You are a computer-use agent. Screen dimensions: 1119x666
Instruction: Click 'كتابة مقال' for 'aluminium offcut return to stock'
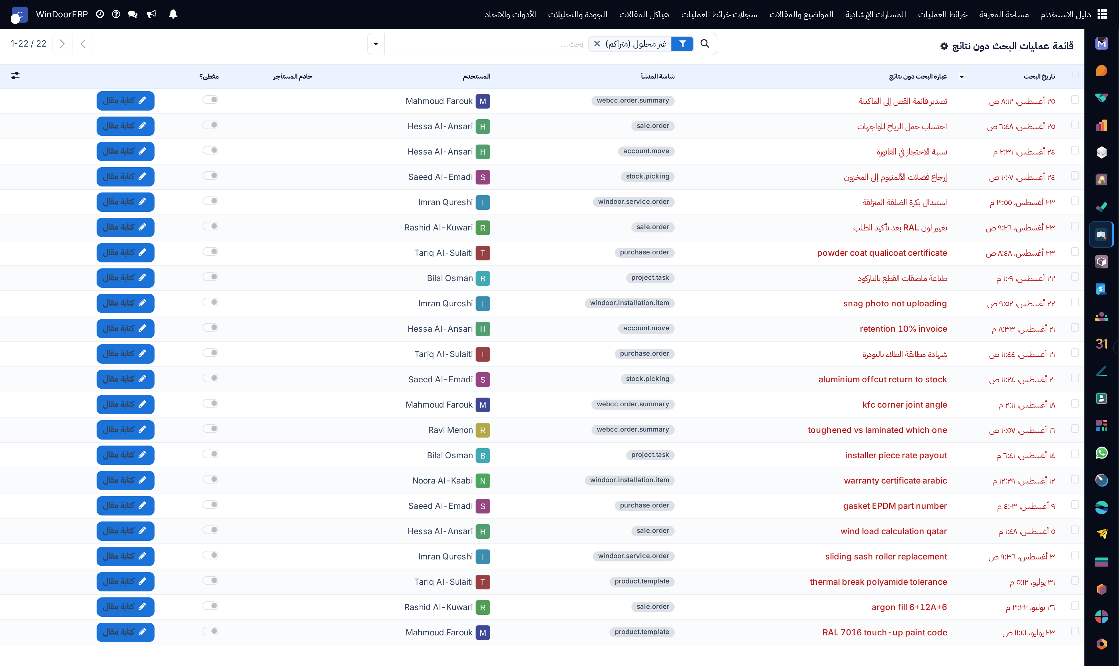coord(125,379)
